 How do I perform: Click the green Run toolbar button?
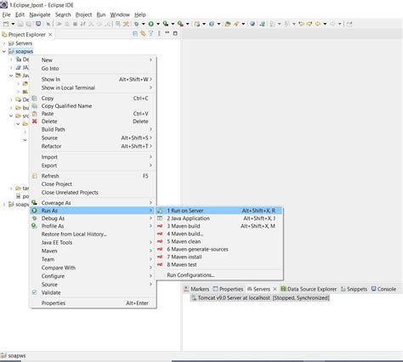coord(151,24)
